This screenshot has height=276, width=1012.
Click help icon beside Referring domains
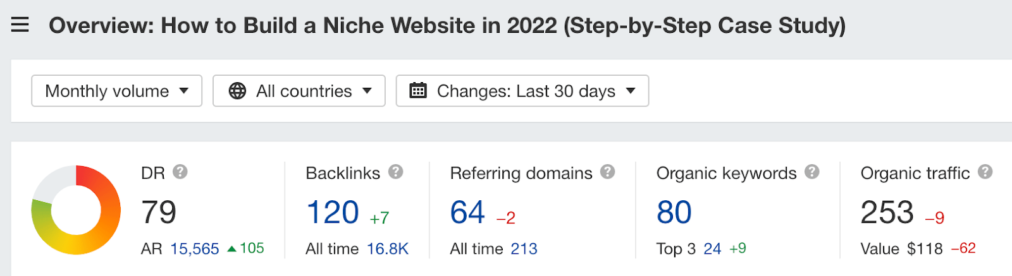(x=608, y=172)
